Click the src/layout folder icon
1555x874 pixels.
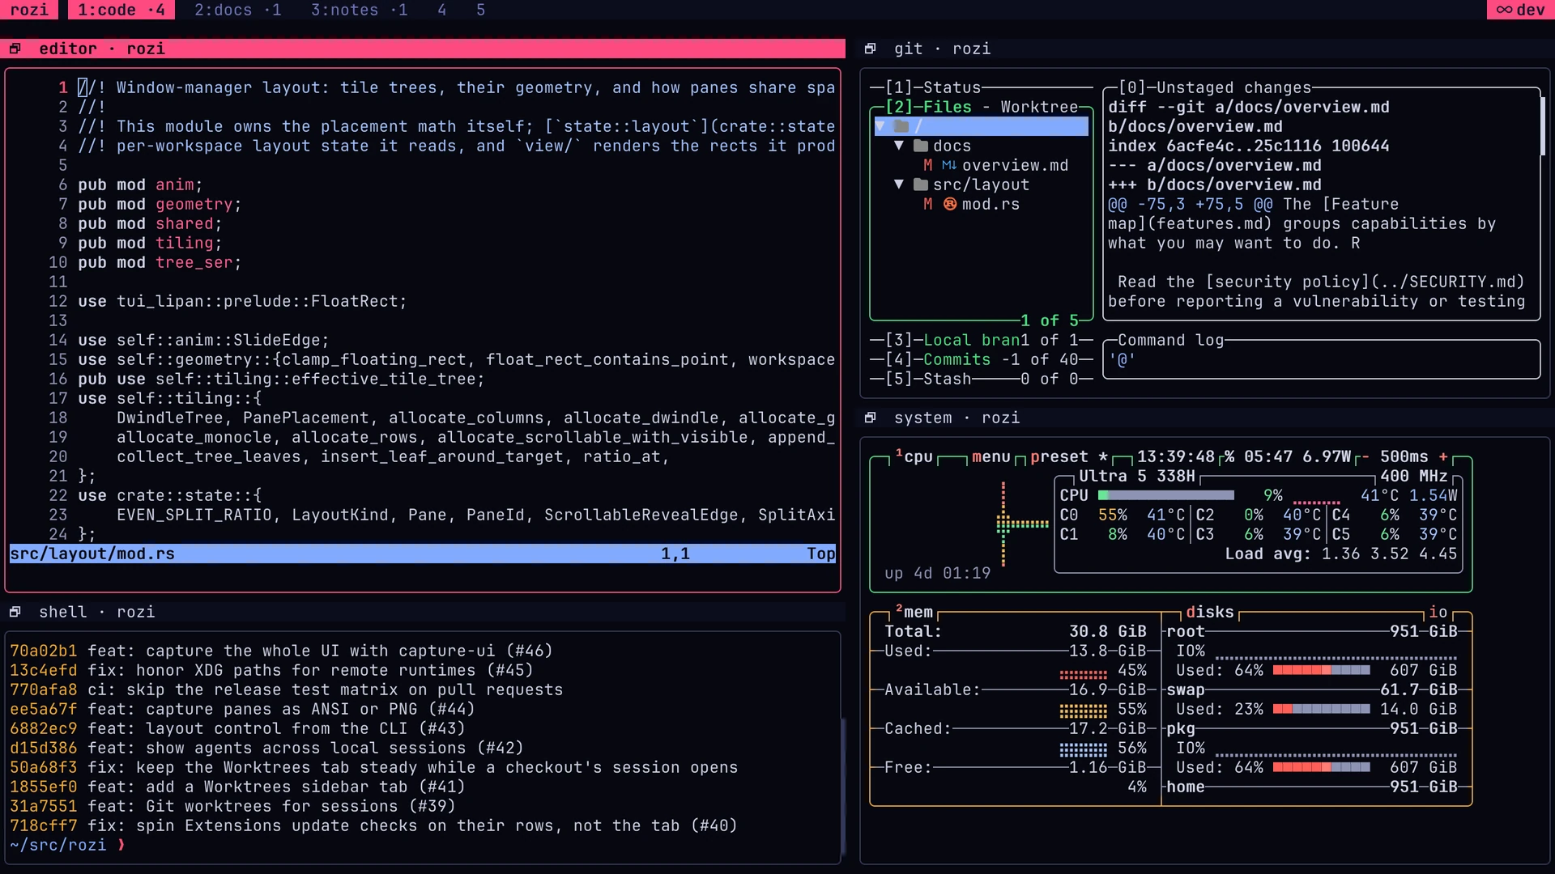click(x=920, y=185)
